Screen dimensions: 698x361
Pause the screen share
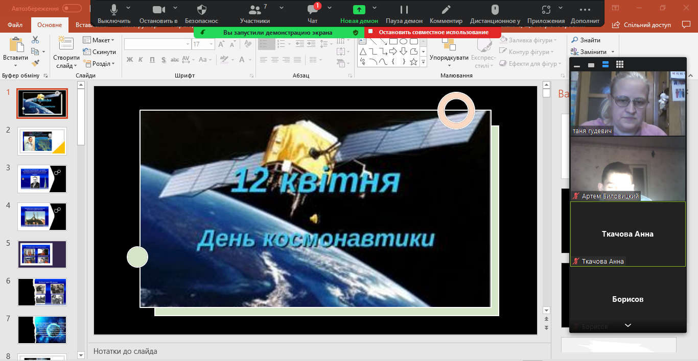click(x=404, y=14)
